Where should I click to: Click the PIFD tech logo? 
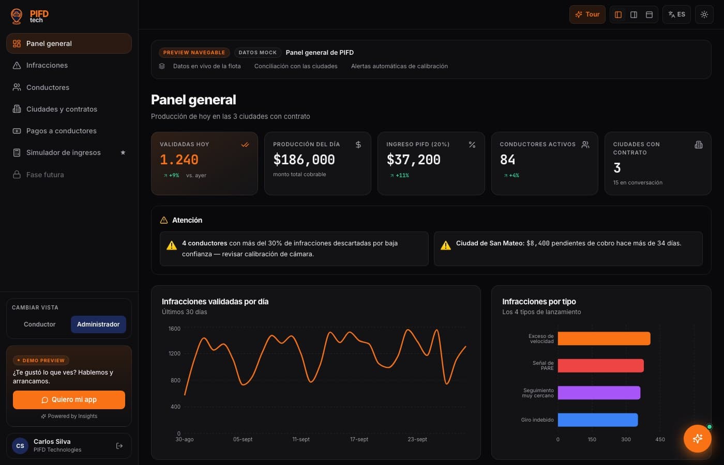(29, 16)
